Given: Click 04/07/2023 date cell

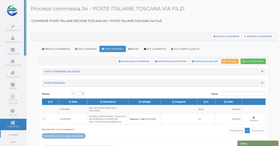Looking at the screenshot, I should 65,119.
